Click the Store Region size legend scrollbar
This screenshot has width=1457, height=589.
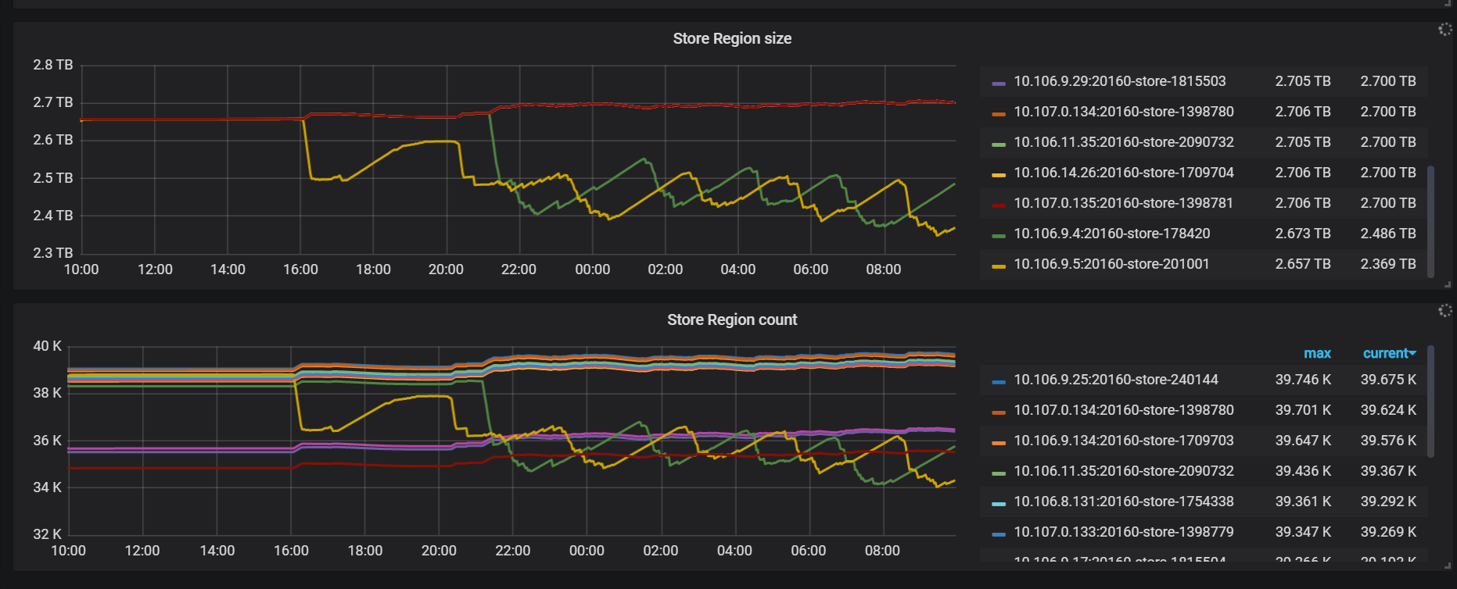(1431, 220)
